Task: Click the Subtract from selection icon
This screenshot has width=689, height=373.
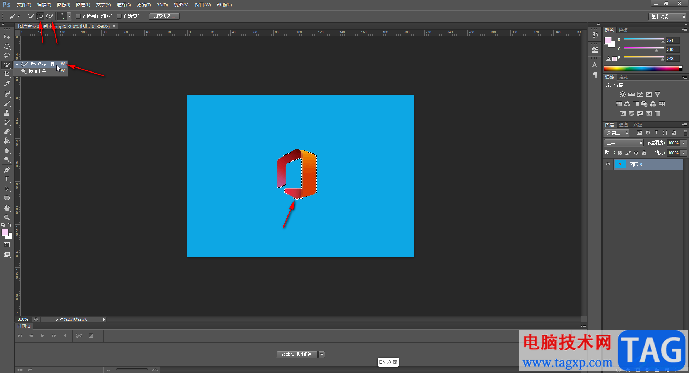Action: 50,16
